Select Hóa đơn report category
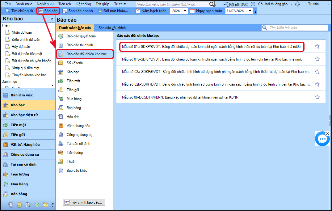This screenshot has width=332, height=211. click(x=85, y=117)
